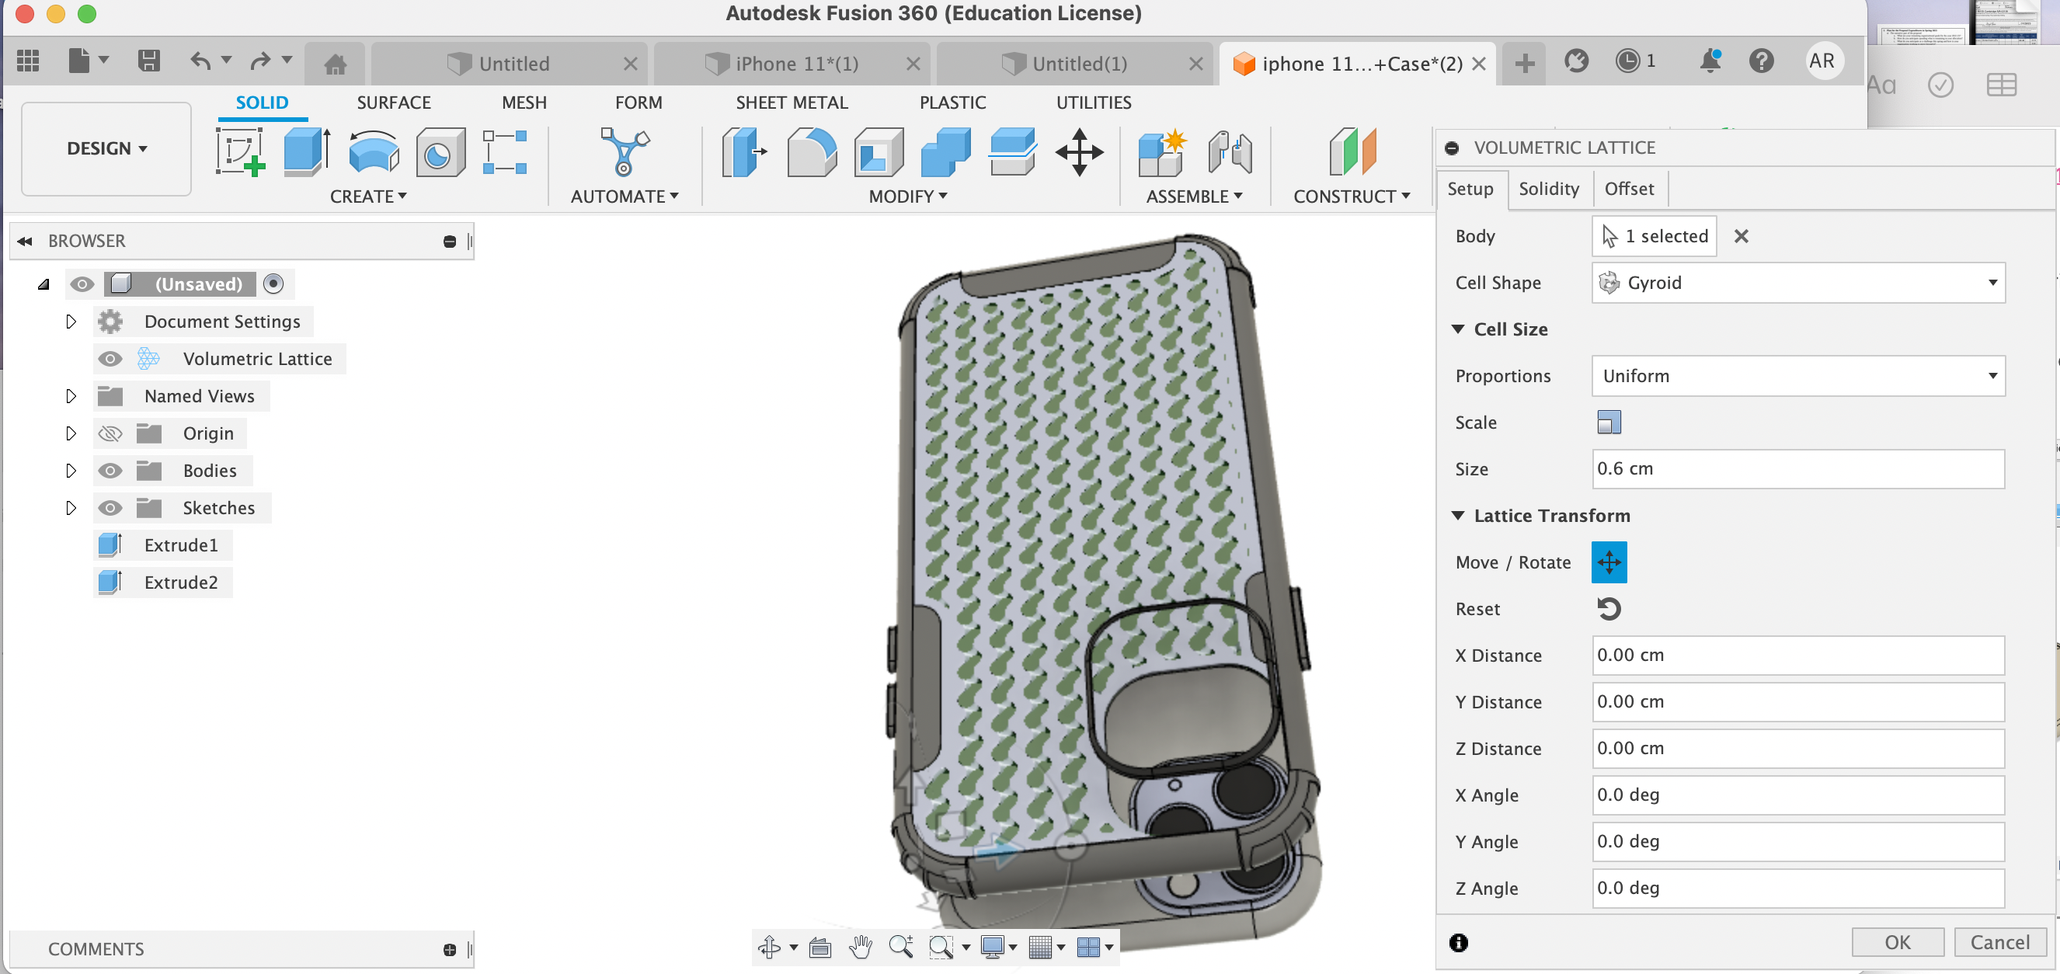Toggle the Scale option icon

1609,423
